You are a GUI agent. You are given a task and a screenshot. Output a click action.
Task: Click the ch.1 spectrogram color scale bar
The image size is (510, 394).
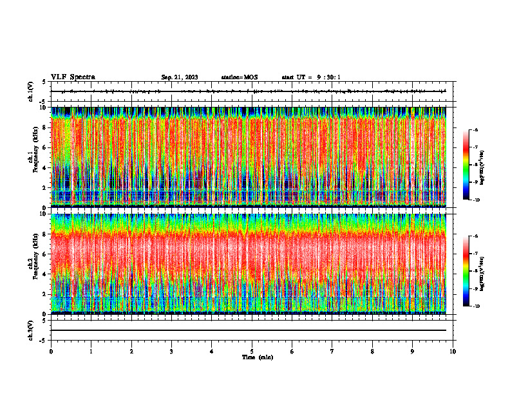pyautogui.click(x=466, y=165)
